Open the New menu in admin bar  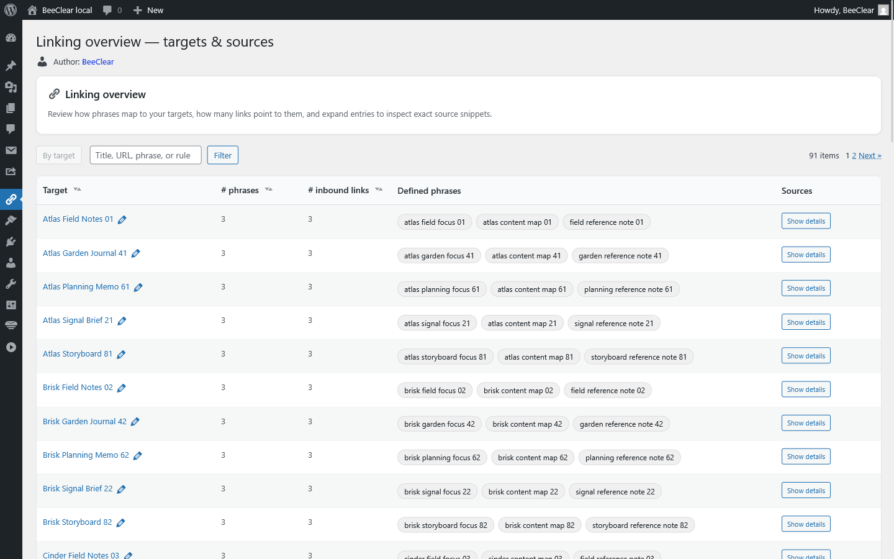click(148, 10)
